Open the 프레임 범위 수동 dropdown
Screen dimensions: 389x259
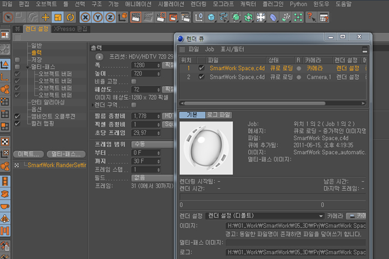[152, 144]
